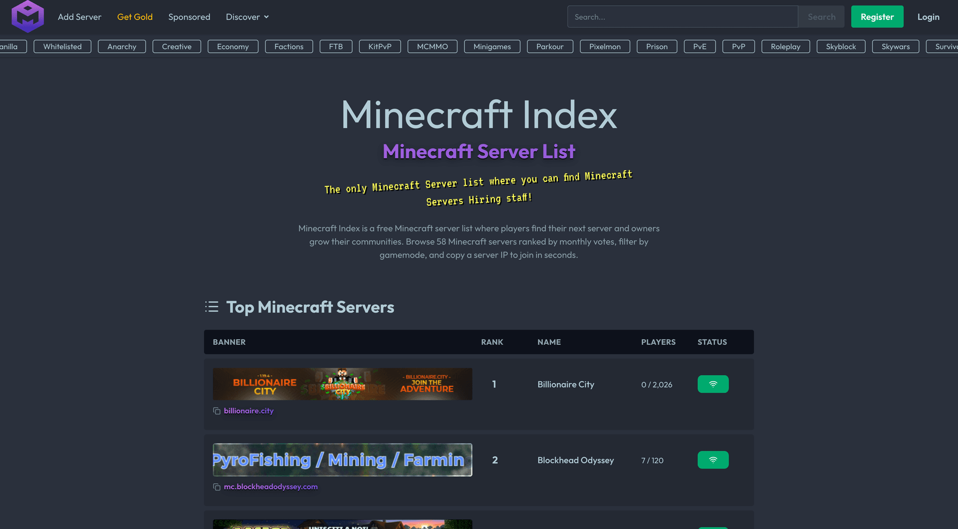Click the 0 / 2,026 players count
This screenshot has width=958, height=529.
coord(657,385)
